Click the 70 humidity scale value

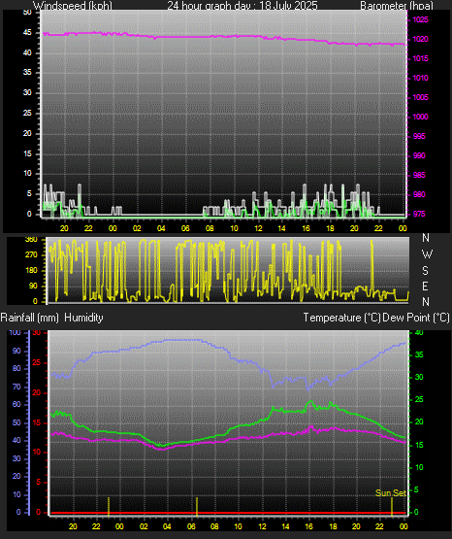coord(16,387)
